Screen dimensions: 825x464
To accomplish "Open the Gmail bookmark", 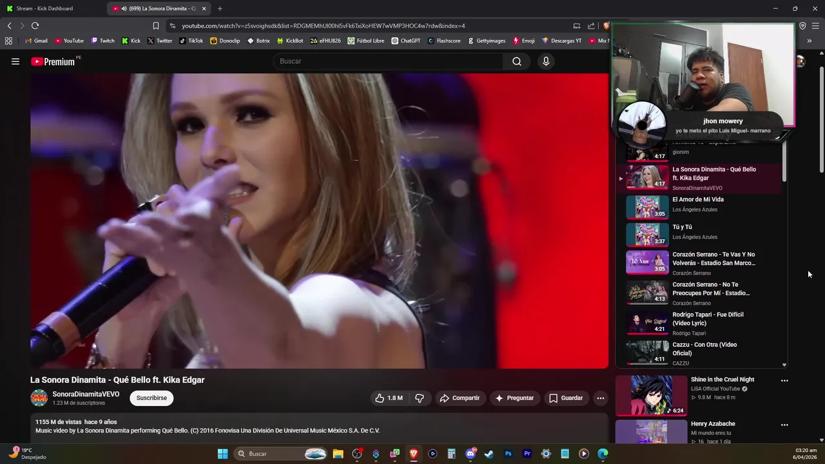I will [x=36, y=41].
